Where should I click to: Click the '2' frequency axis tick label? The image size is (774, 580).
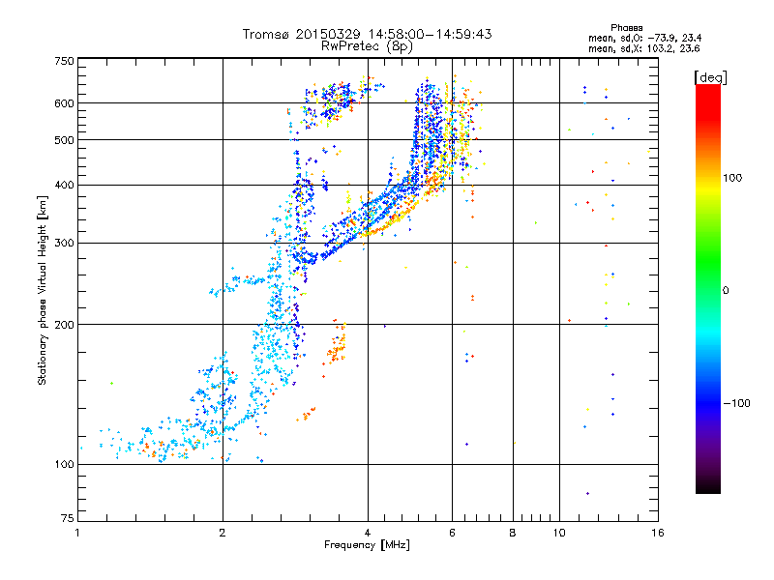(x=223, y=533)
